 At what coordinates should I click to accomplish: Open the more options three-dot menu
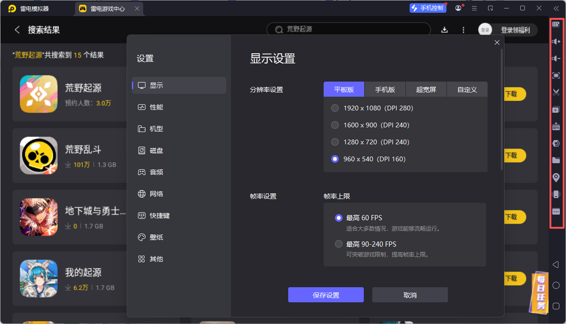[463, 29]
